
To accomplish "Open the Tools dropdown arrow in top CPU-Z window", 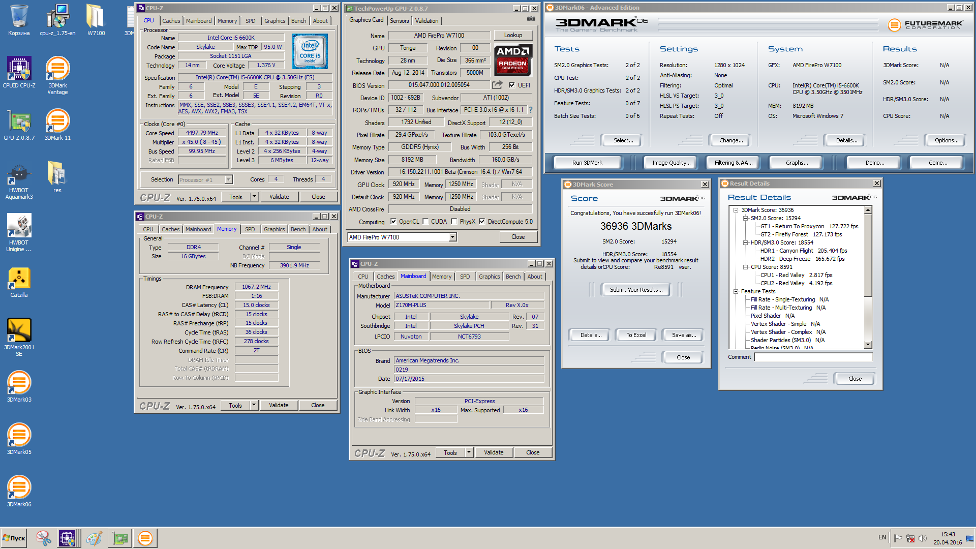I will 254,197.
